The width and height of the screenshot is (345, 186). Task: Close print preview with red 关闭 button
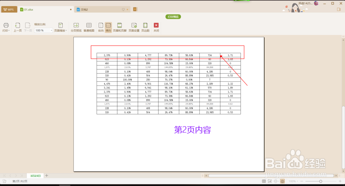point(156,27)
